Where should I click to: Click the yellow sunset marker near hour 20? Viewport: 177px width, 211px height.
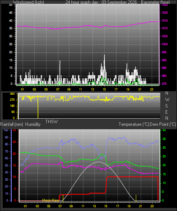(x=136, y=198)
